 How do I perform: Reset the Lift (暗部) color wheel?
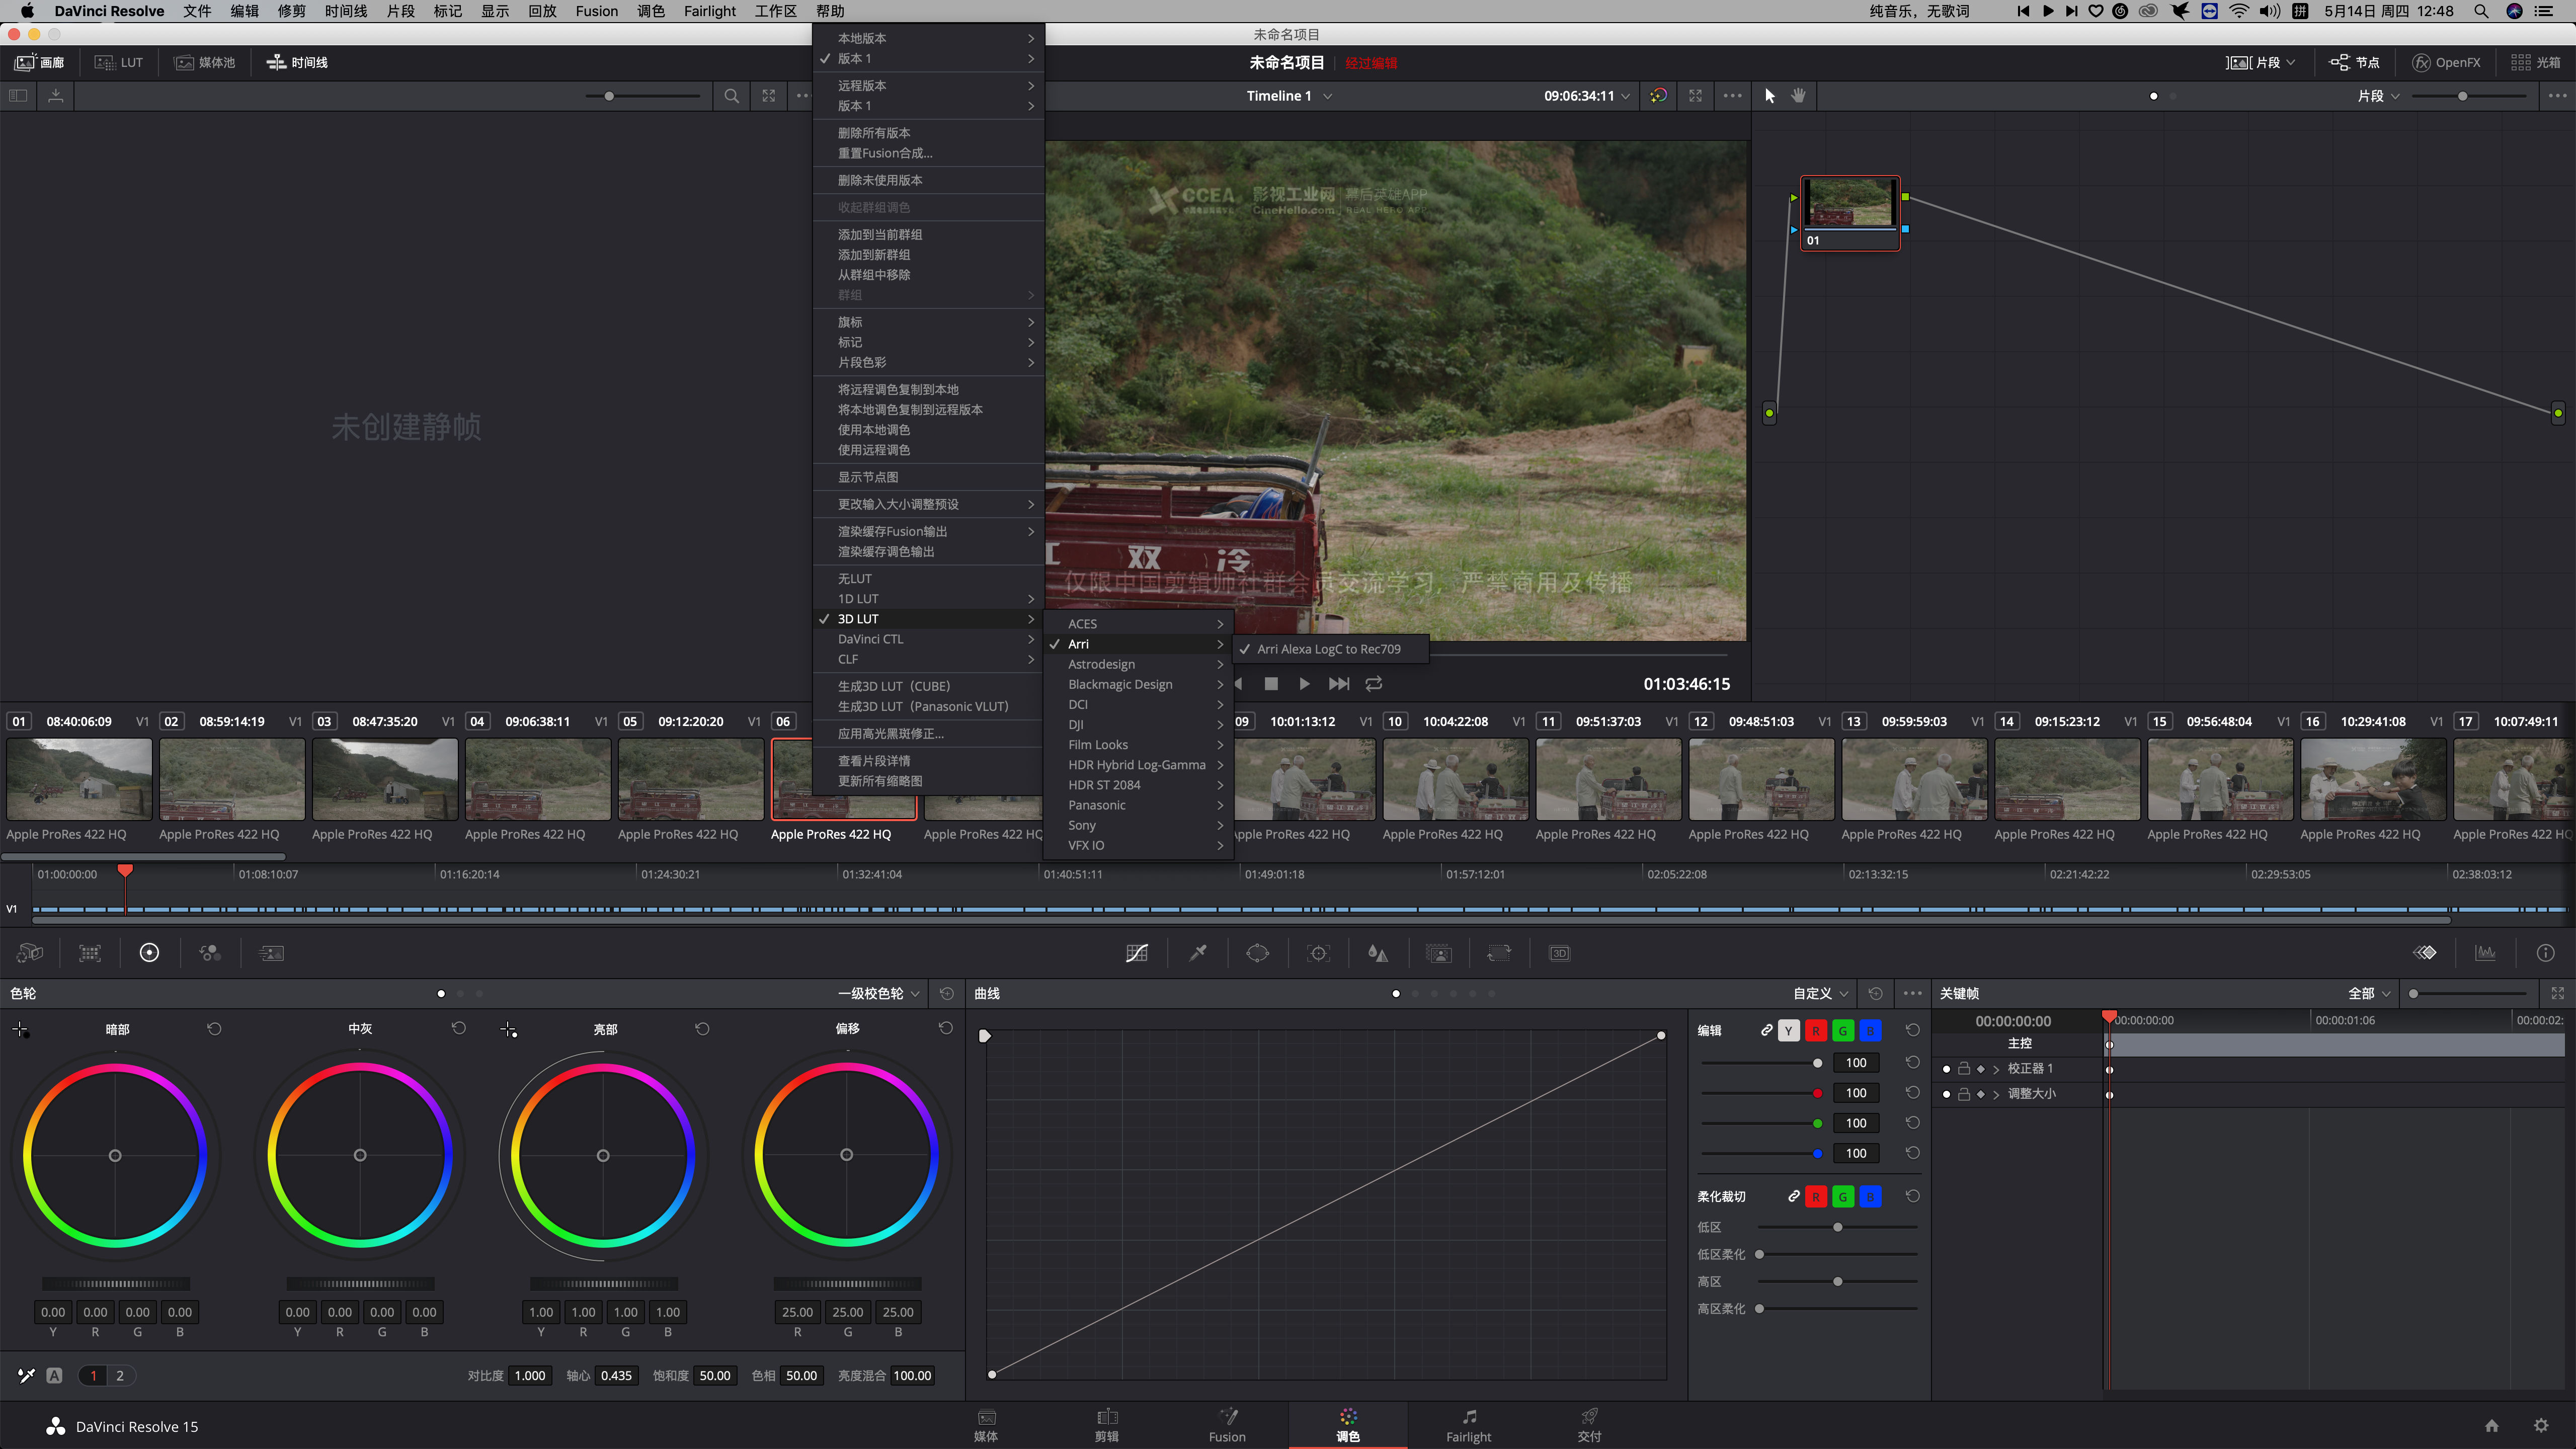click(x=214, y=1029)
